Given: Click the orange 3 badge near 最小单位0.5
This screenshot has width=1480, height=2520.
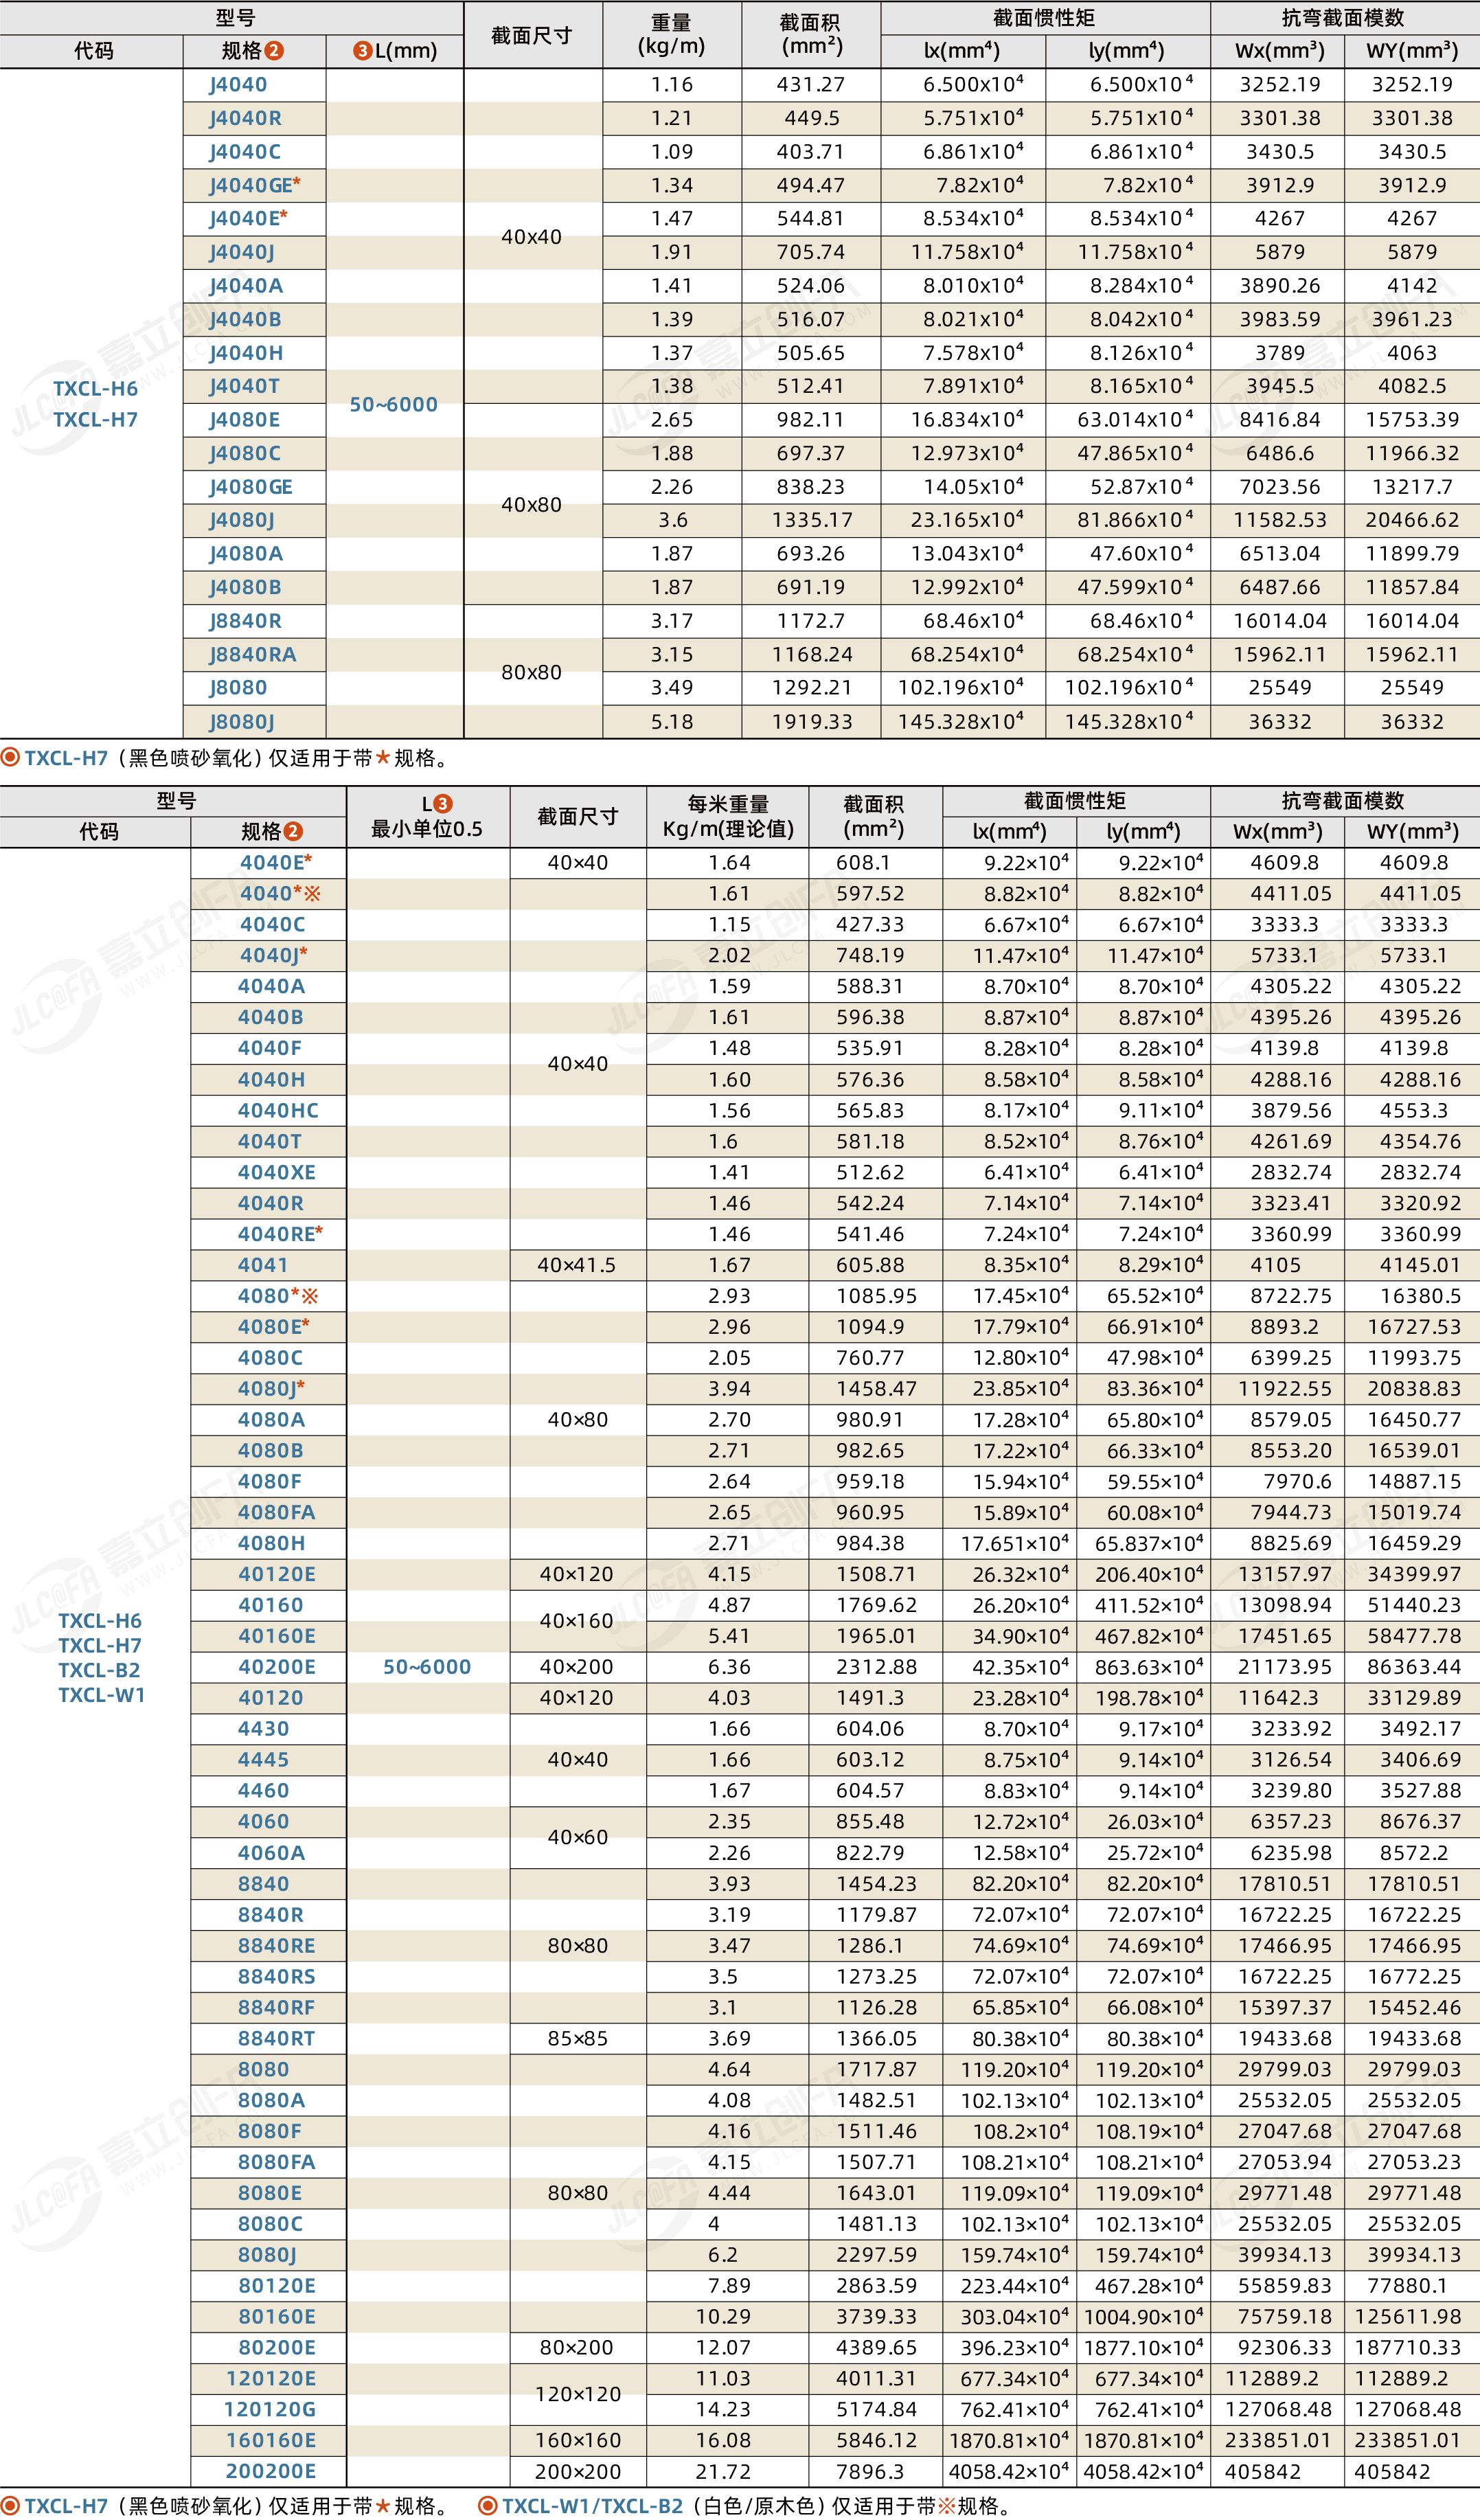Looking at the screenshot, I should 443,804.
